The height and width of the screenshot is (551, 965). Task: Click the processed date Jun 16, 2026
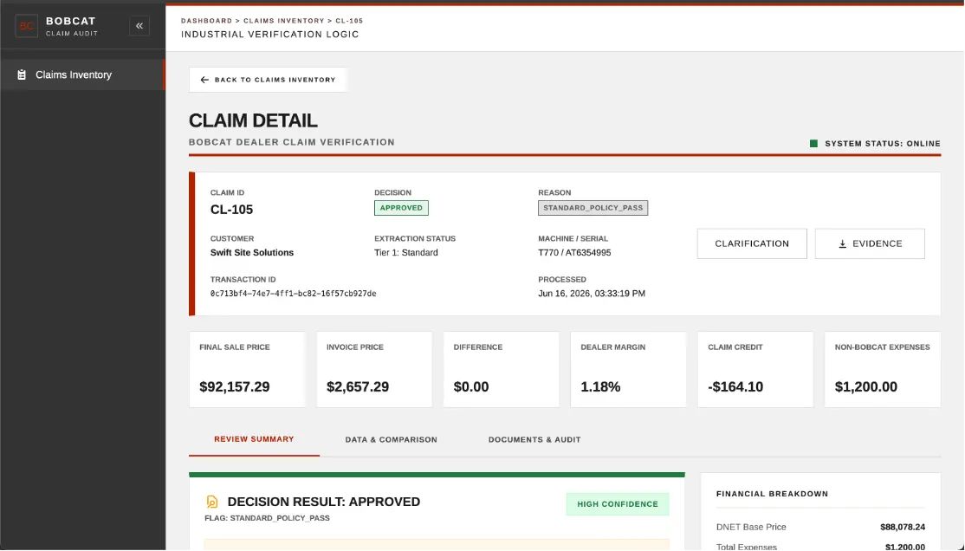[592, 294]
